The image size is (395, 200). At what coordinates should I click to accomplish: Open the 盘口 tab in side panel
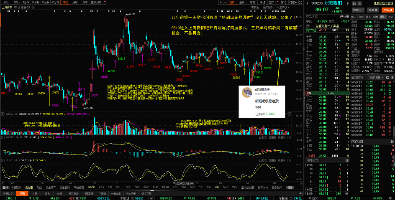click(354, 17)
